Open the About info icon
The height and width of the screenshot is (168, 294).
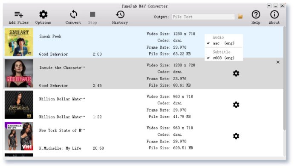274,14
